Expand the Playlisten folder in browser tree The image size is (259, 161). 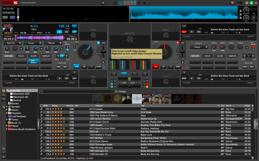[7, 113]
